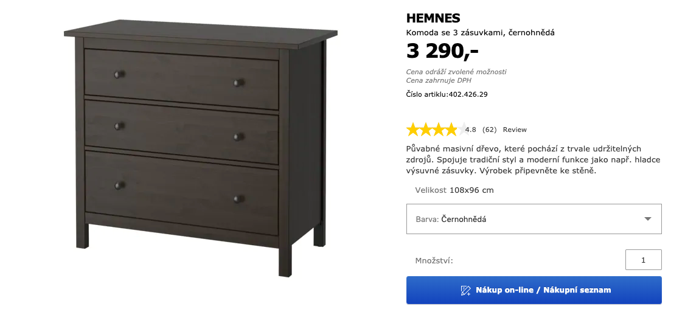
Task: Open the Barva: Černohnědá color selector
Action: pos(534,219)
